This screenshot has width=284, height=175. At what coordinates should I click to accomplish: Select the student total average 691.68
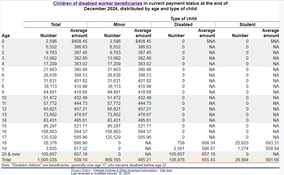click(x=272, y=160)
